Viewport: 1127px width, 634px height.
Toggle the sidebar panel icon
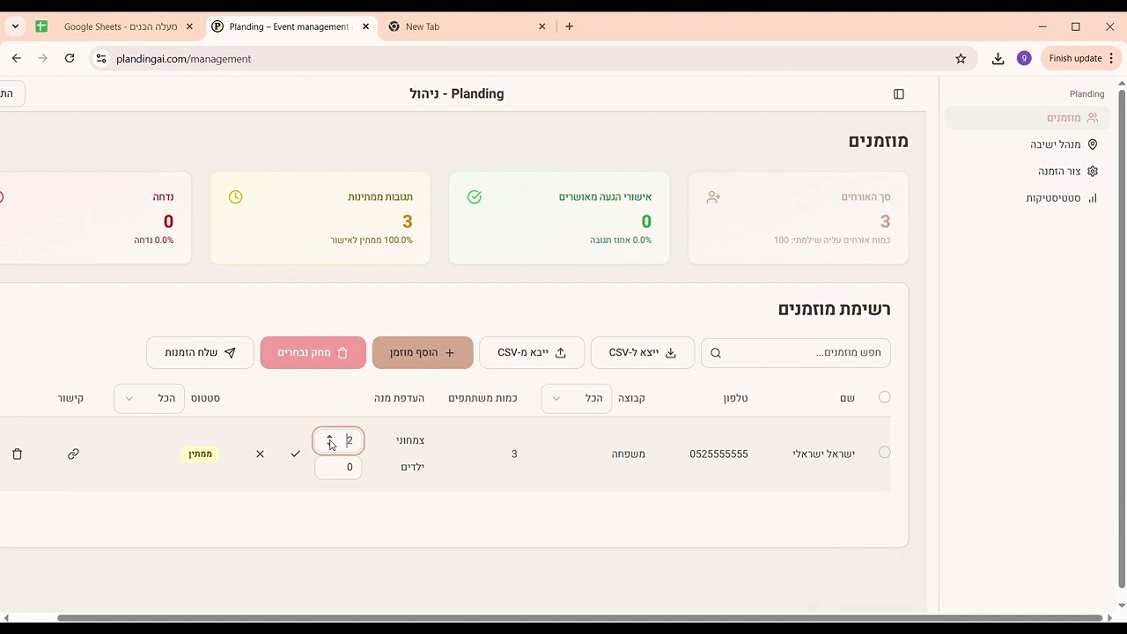(898, 94)
